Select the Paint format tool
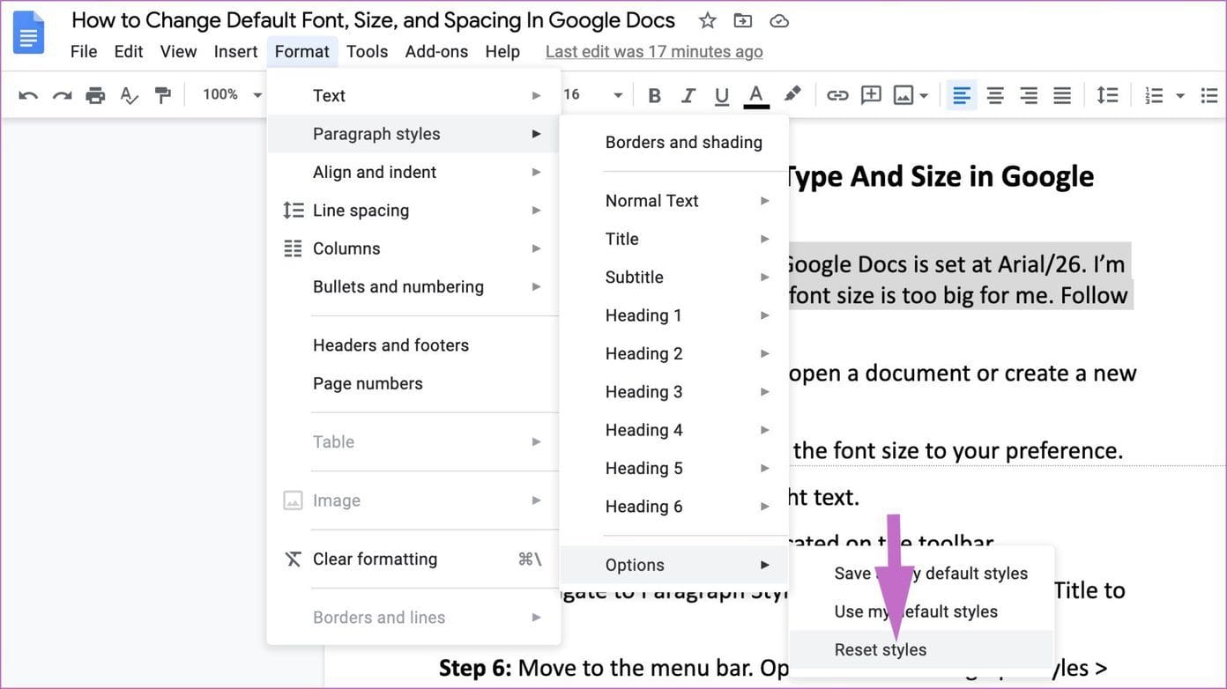Viewport: 1227px width, 689px height. [x=163, y=94]
